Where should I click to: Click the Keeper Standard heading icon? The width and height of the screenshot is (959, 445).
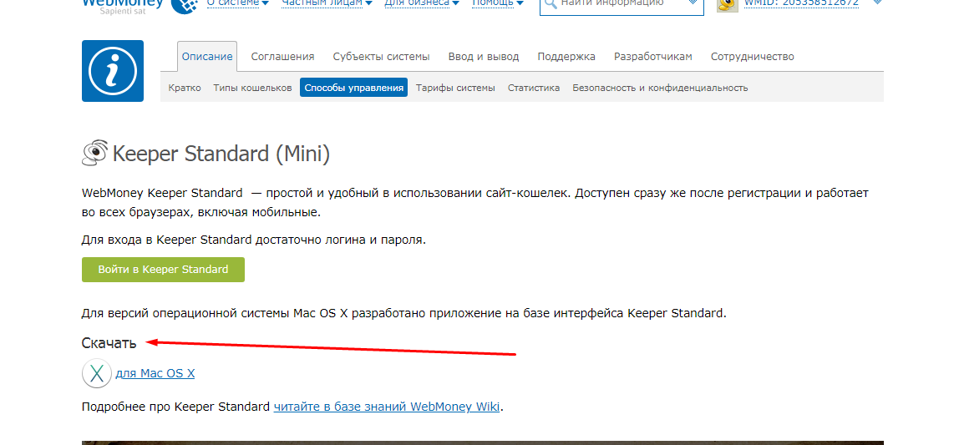click(x=94, y=153)
